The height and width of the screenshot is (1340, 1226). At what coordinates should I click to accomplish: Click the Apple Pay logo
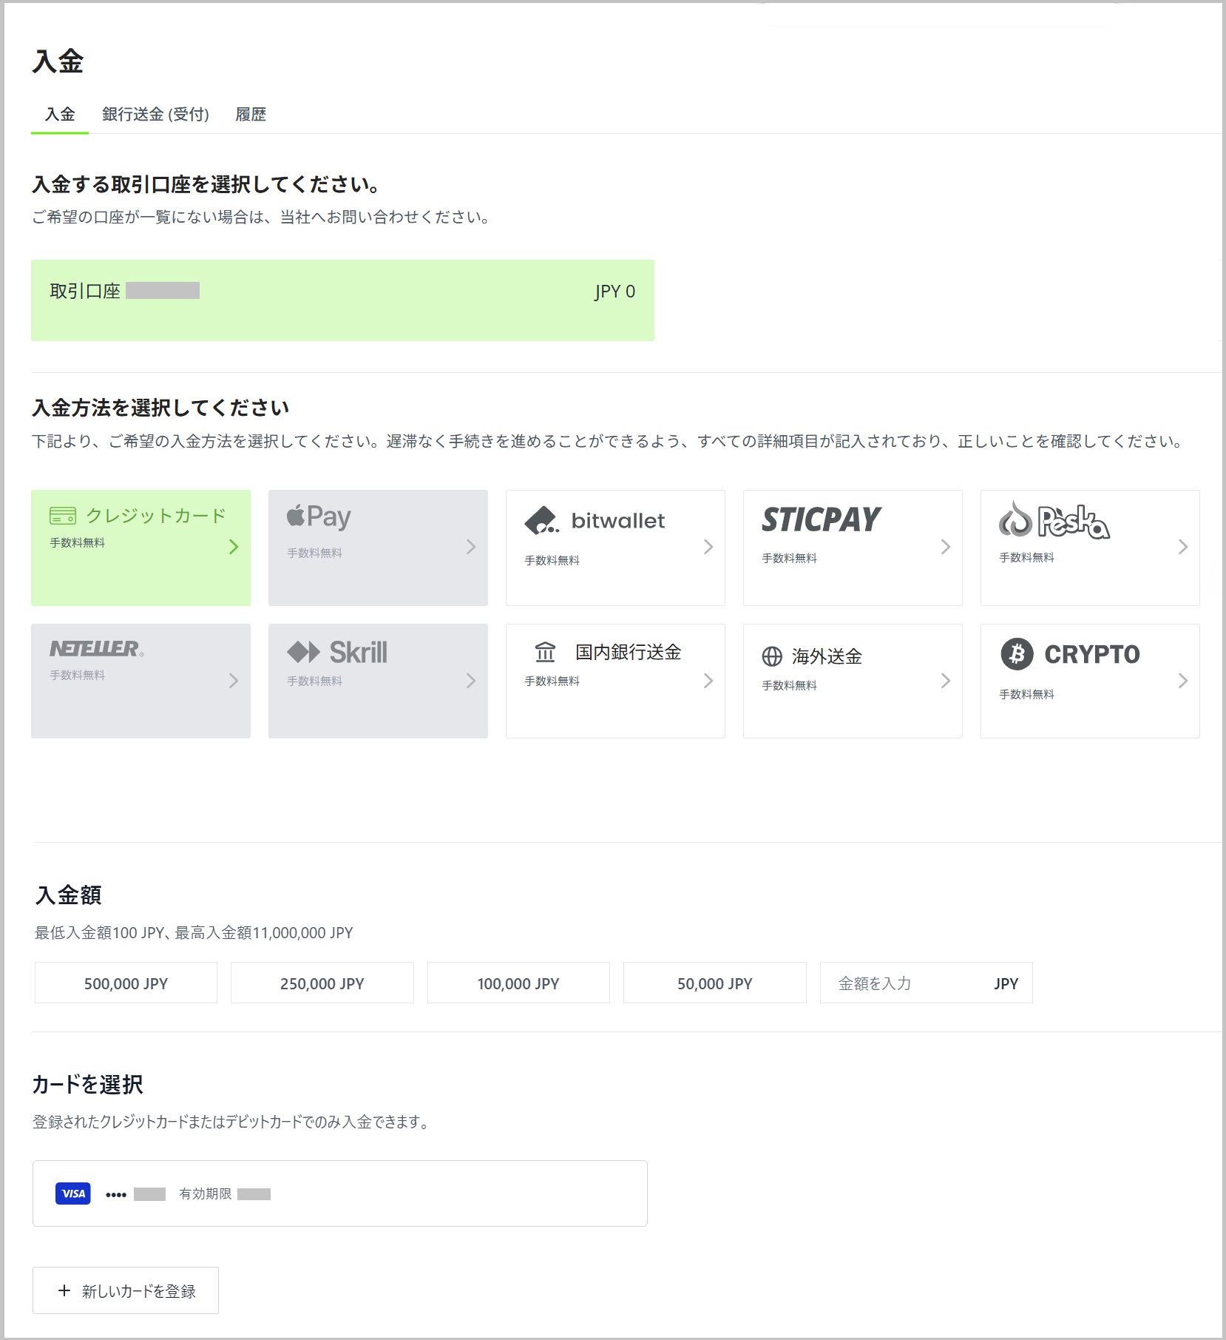(319, 516)
